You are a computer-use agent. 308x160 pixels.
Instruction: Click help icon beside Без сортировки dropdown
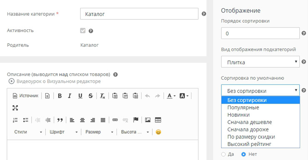coord(304,91)
